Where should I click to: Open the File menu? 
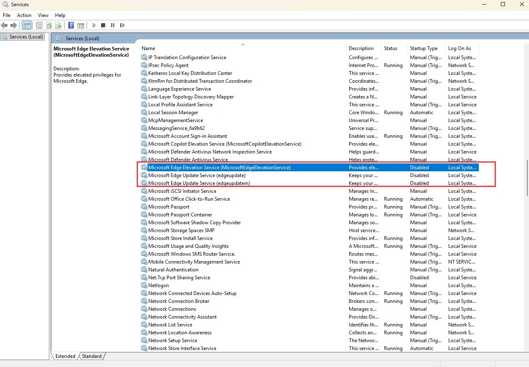[7, 15]
